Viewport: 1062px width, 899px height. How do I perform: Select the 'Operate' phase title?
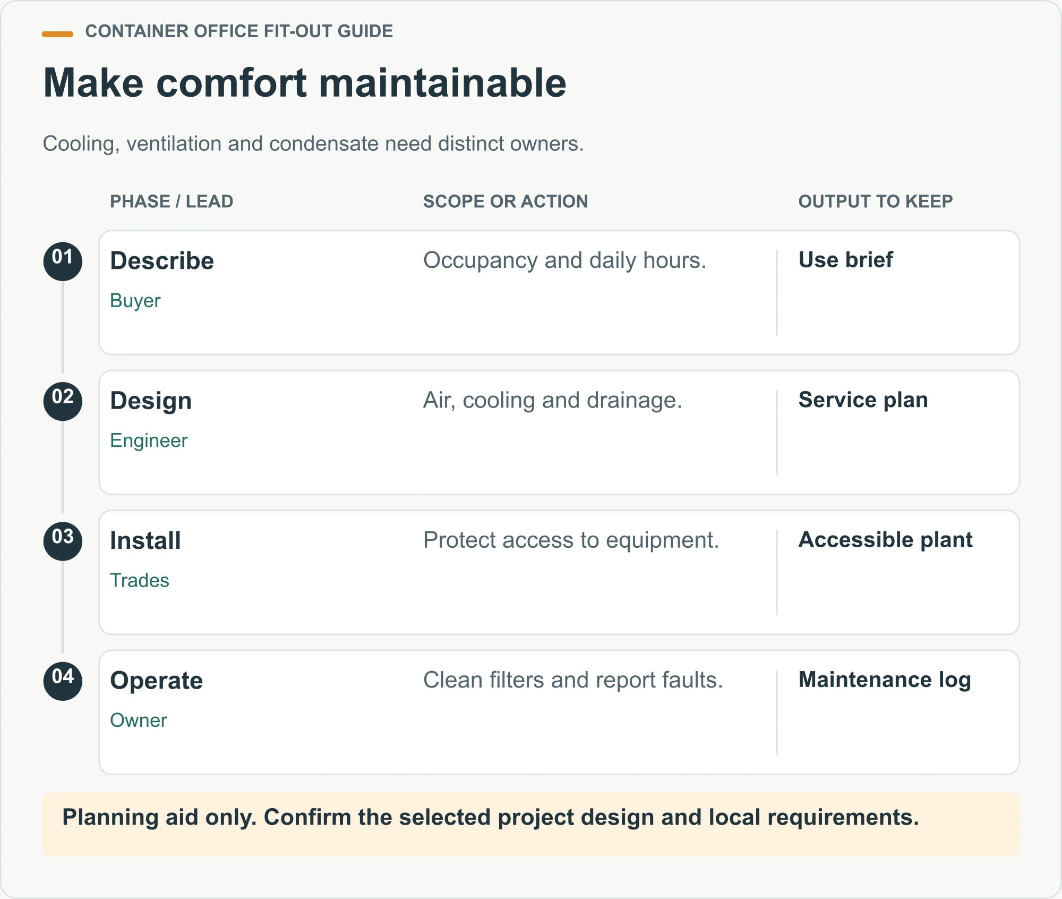coord(157,681)
